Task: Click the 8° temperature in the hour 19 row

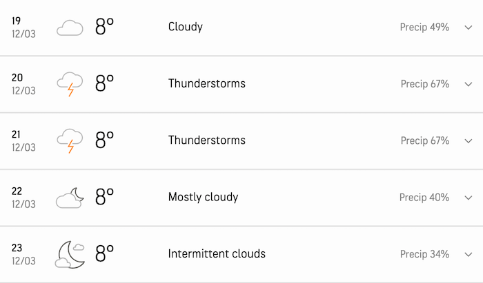Action: [x=104, y=27]
